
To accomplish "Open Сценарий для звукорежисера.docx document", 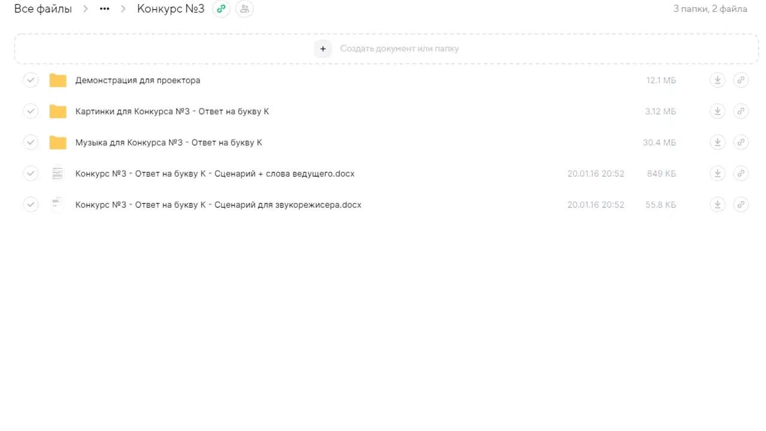I will (218, 205).
